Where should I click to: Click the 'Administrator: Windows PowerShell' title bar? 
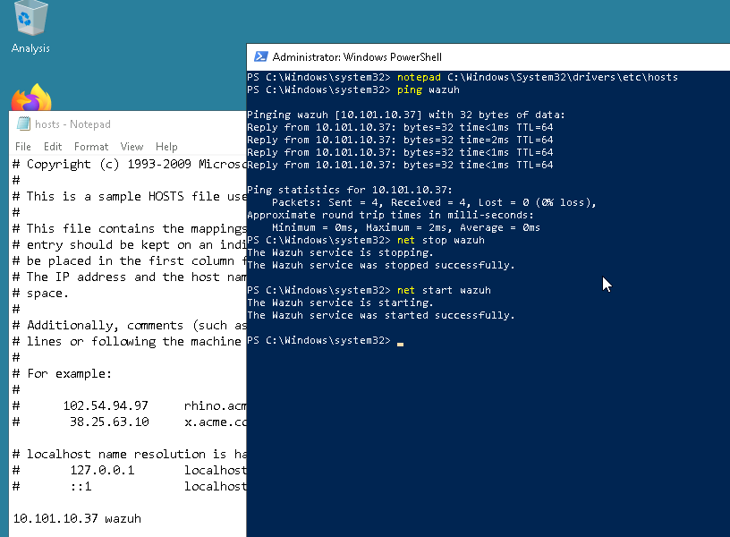point(488,57)
